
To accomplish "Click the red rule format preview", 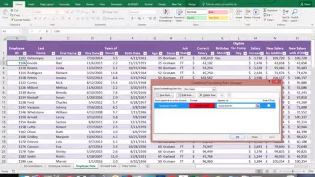I will coord(202,106).
